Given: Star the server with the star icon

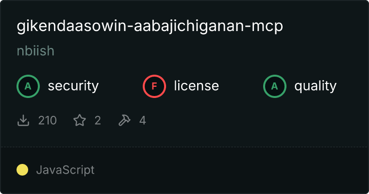Looking at the screenshot, I should (x=80, y=120).
